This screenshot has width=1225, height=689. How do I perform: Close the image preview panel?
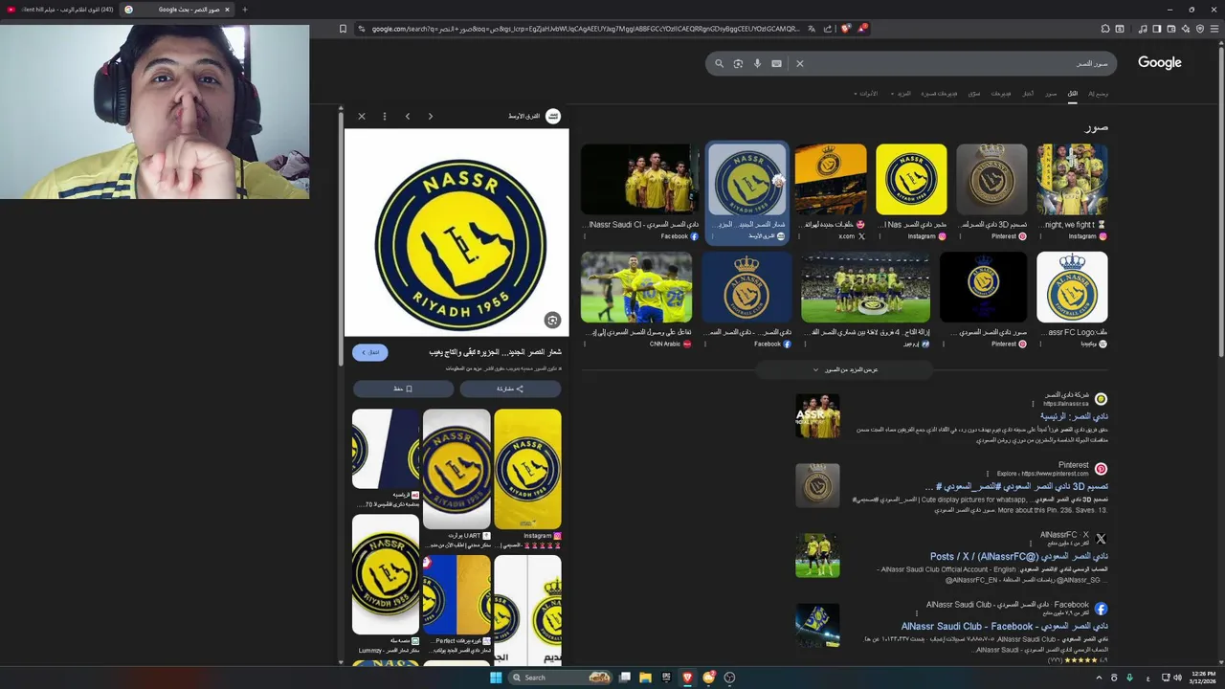362,116
